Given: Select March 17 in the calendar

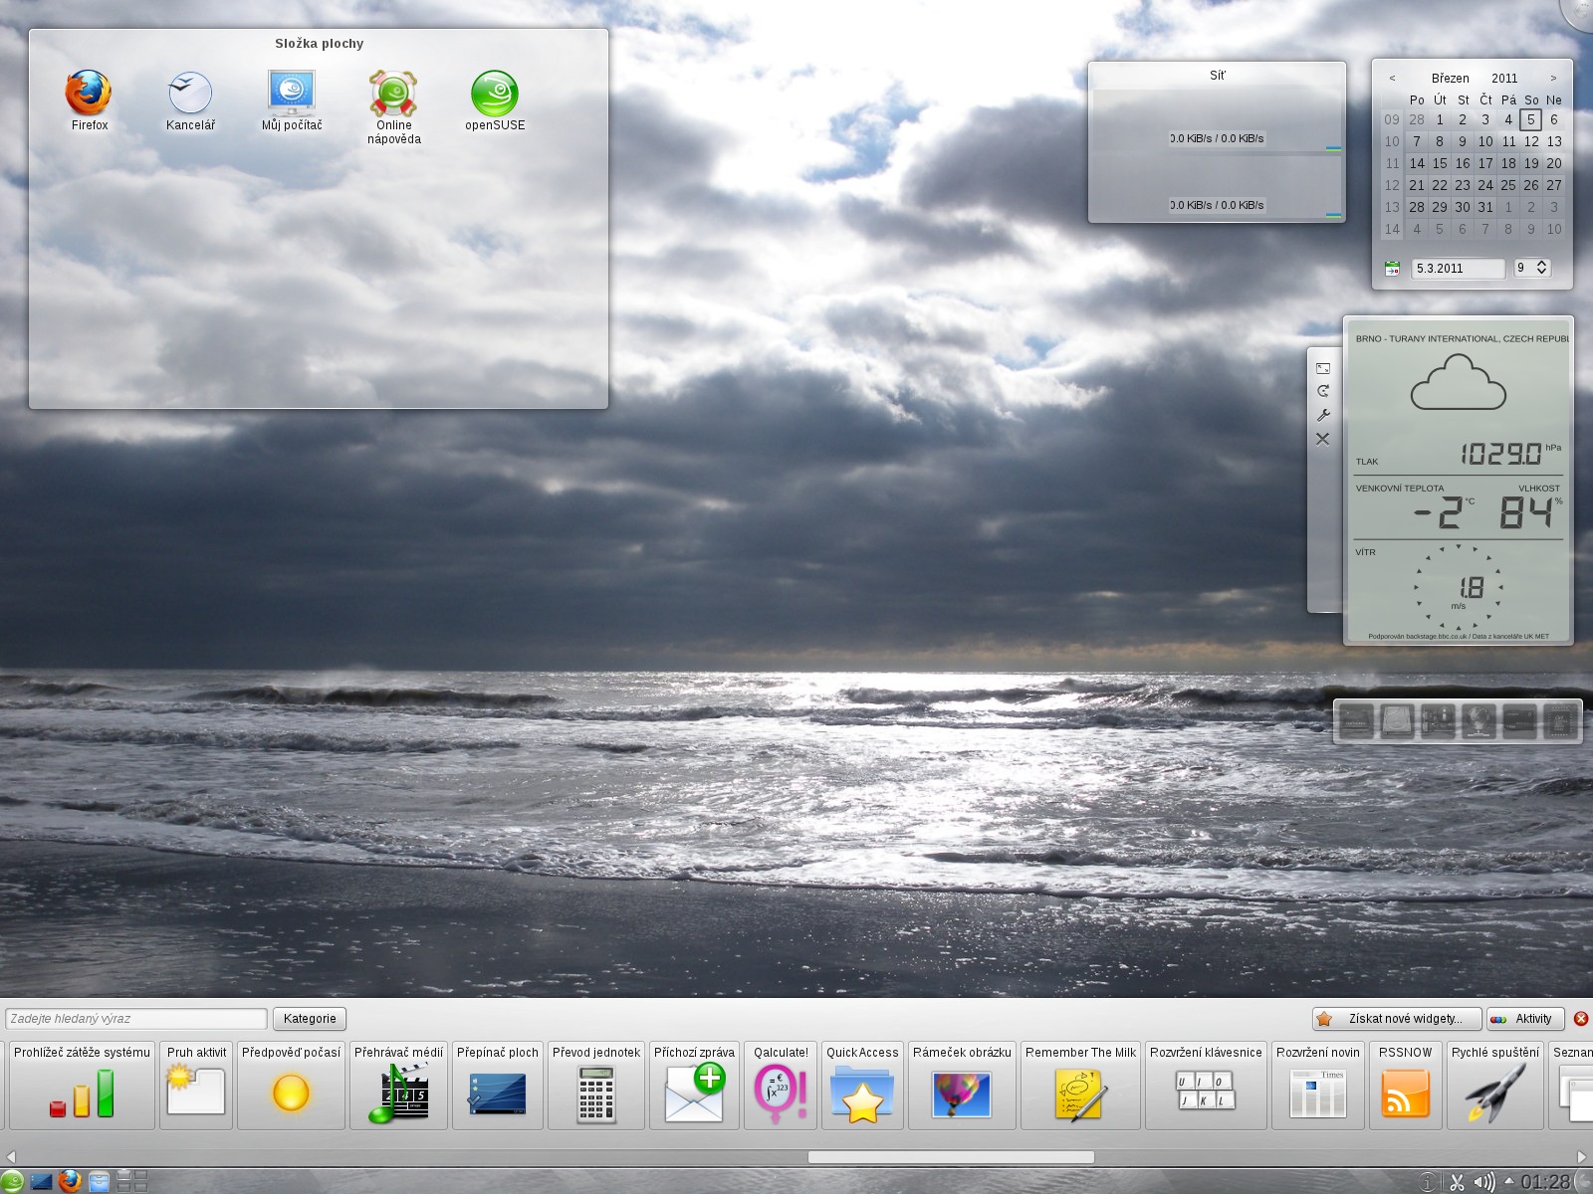Looking at the screenshot, I should click(1485, 163).
